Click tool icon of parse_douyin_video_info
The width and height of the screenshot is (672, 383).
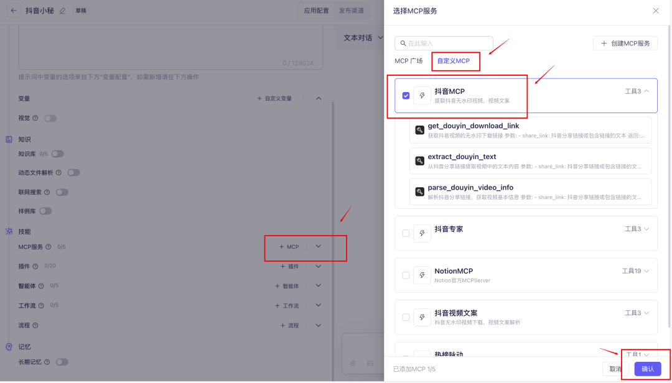419,191
